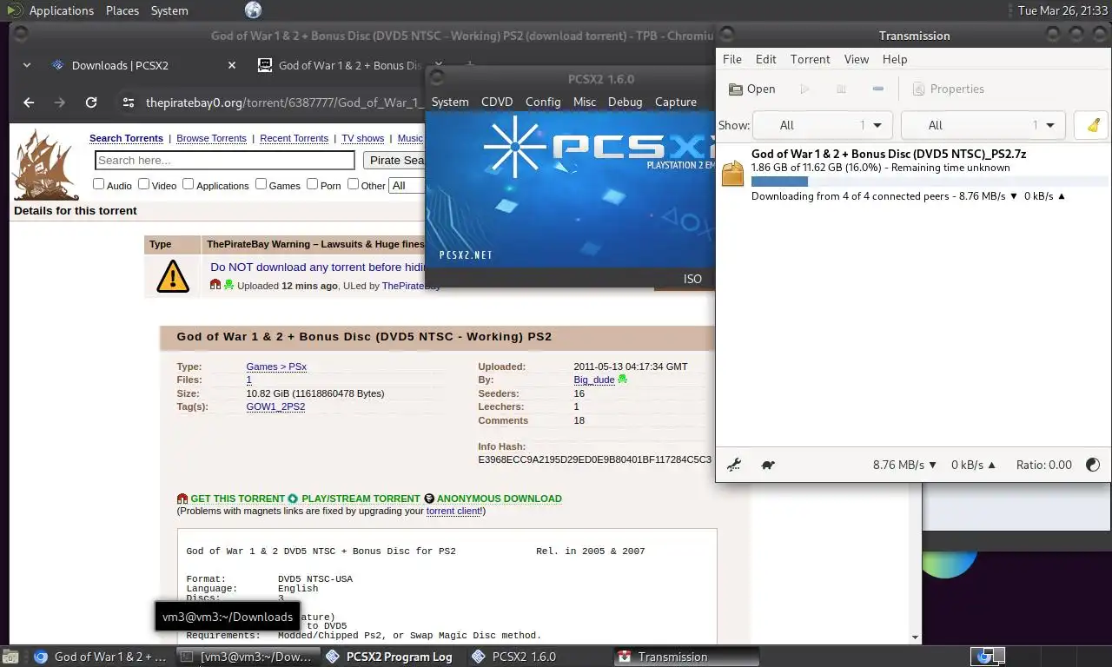Open the PCSX2 Config menu
This screenshot has height=667, width=1112.
[543, 102]
